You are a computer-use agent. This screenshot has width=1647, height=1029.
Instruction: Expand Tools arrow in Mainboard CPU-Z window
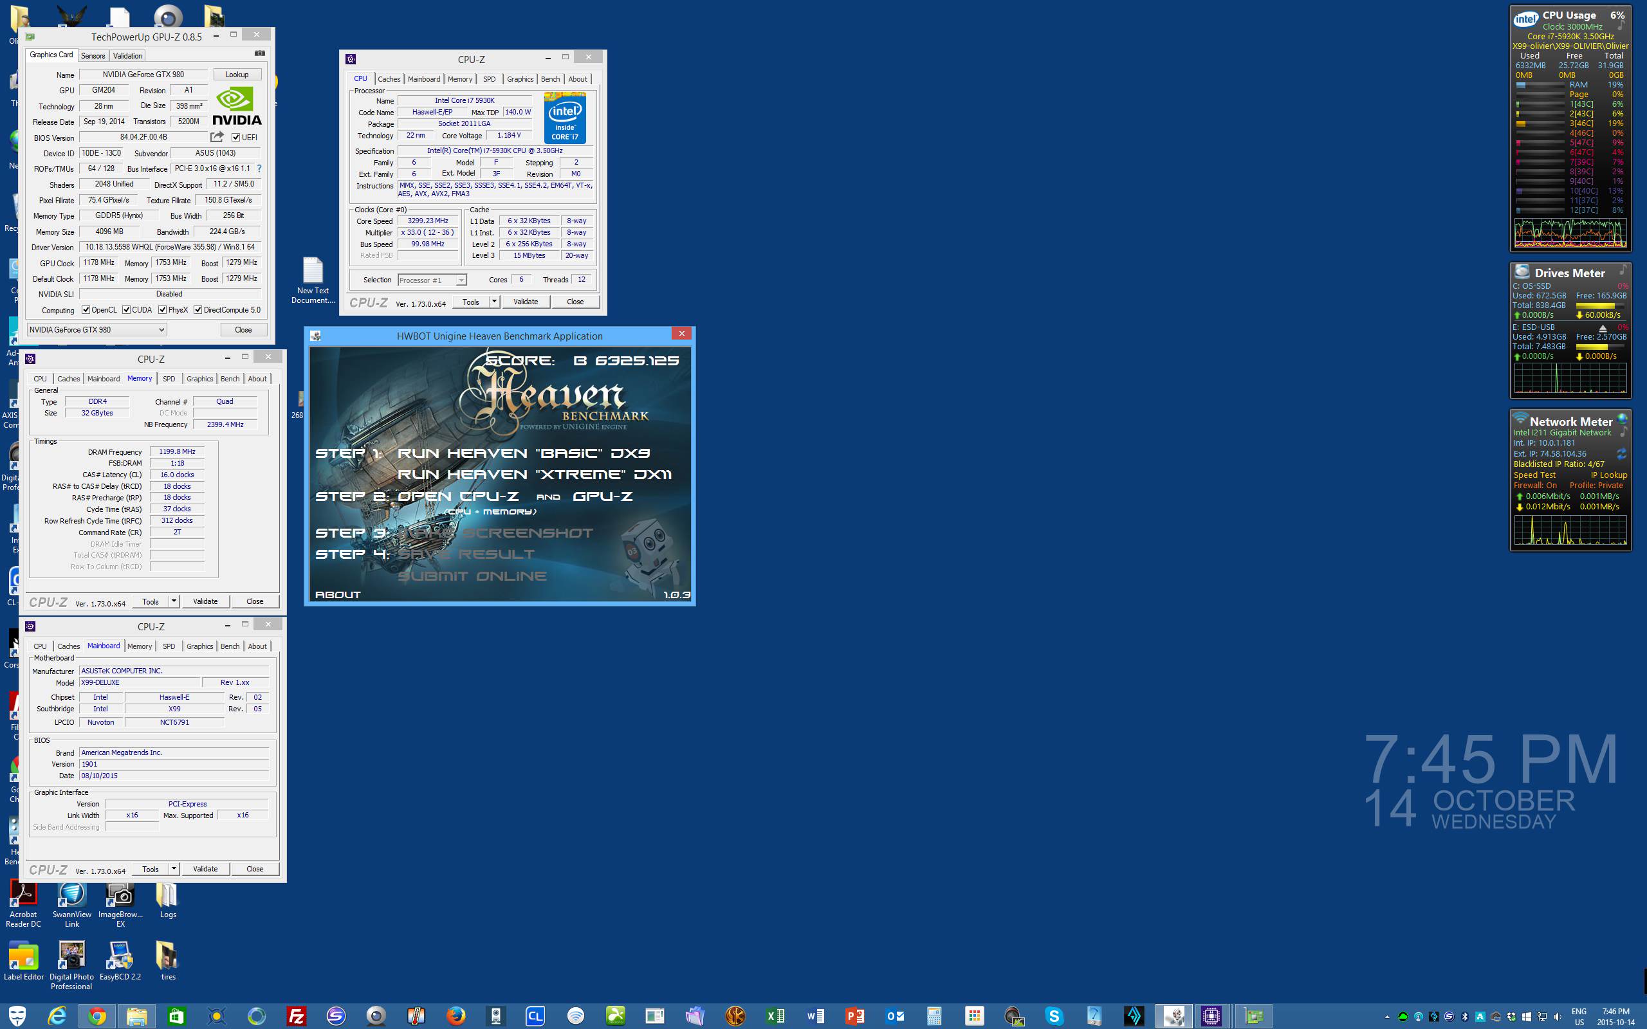[x=174, y=868]
